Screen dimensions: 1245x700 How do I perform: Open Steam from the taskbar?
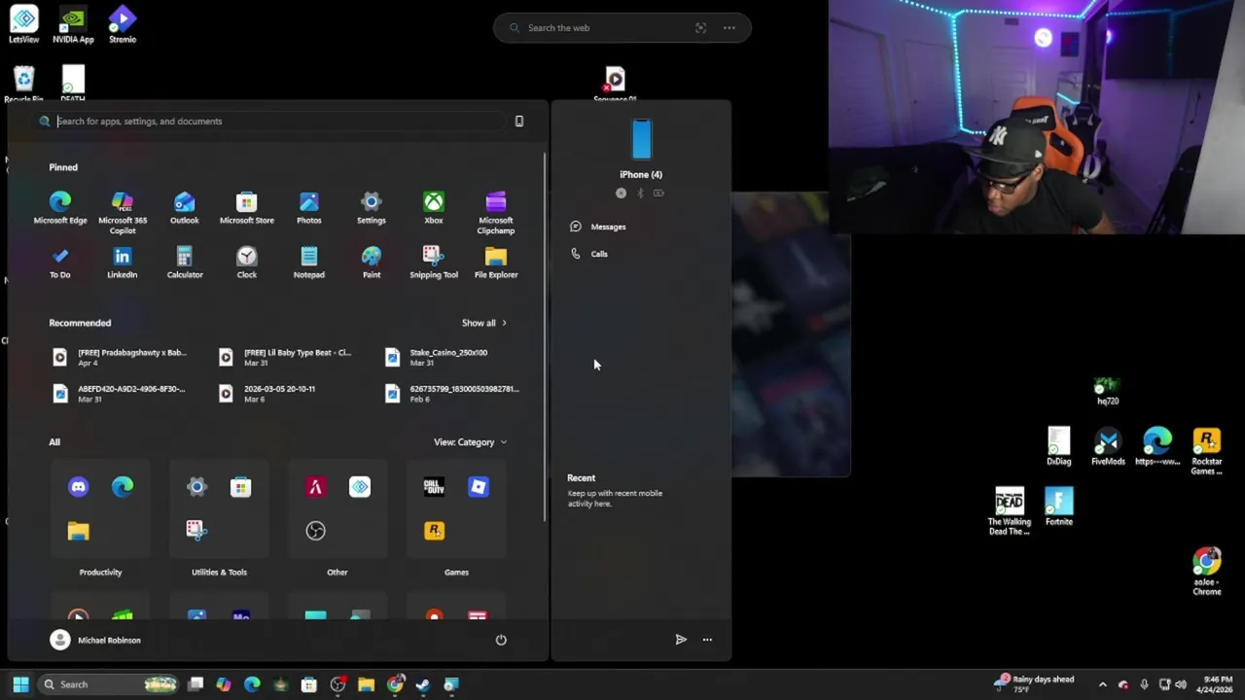[423, 684]
